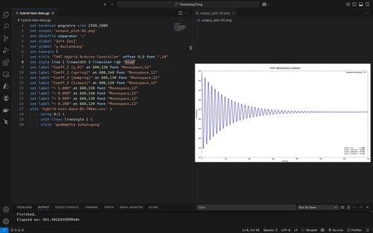
Task: Close the hybrid-test-data.gp tab
Action: click(x=53, y=13)
